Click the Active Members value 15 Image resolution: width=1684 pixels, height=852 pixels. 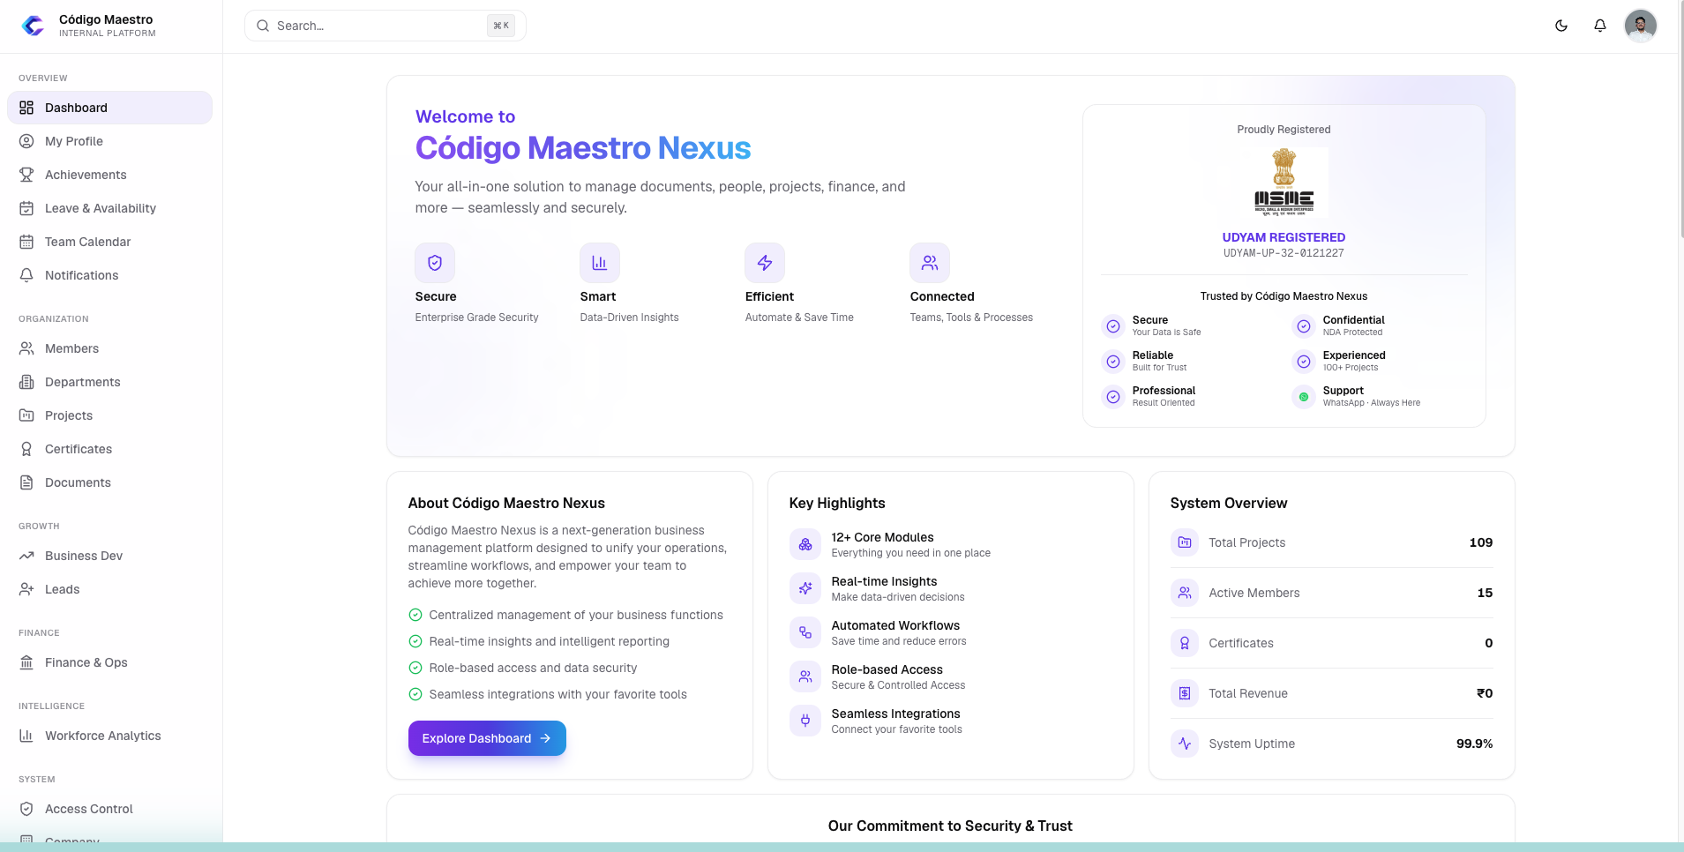(x=1486, y=593)
